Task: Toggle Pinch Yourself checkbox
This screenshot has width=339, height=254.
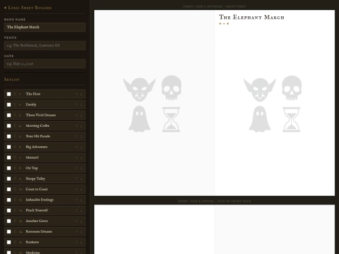Action: pyautogui.click(x=9, y=210)
